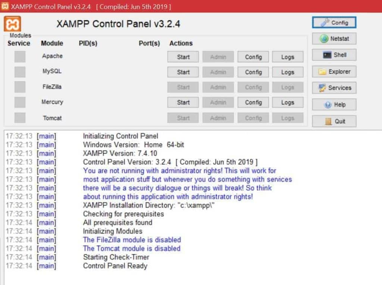Click the Apache module name
The height and width of the screenshot is (285, 382).
[x=52, y=56]
